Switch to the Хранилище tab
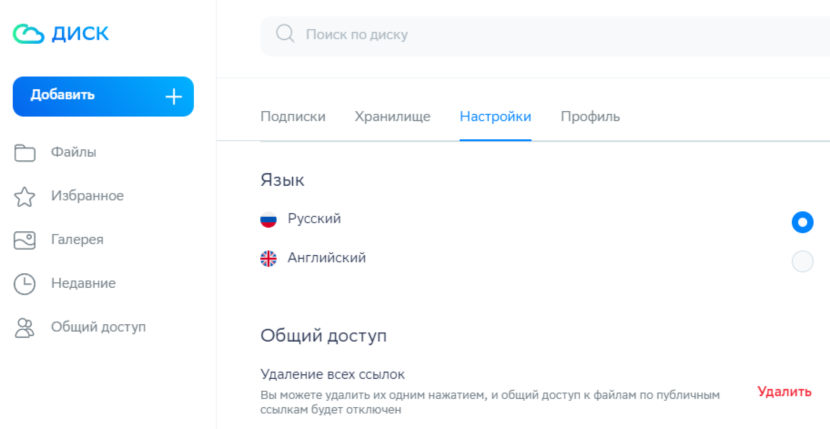The image size is (830, 429). [x=392, y=117]
